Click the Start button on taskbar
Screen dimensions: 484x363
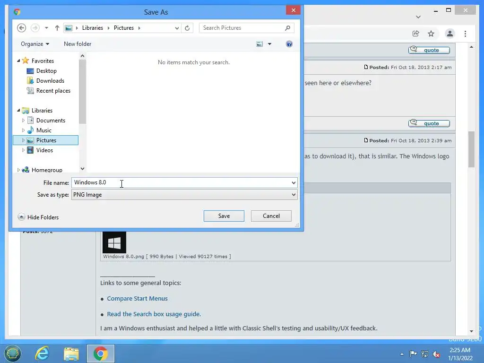click(13, 354)
